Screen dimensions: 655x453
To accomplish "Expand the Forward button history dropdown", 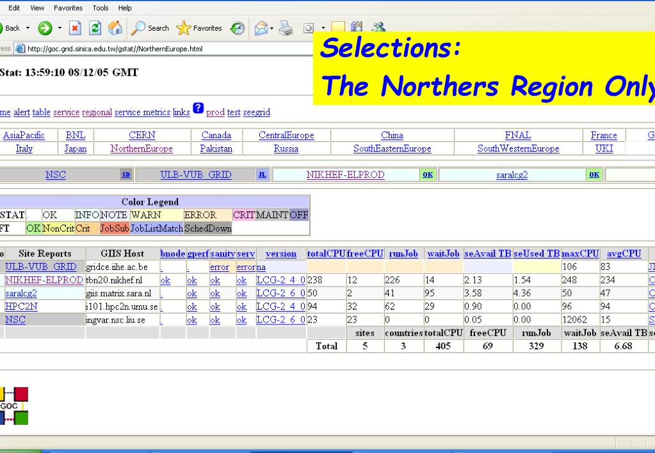I will pos(60,28).
